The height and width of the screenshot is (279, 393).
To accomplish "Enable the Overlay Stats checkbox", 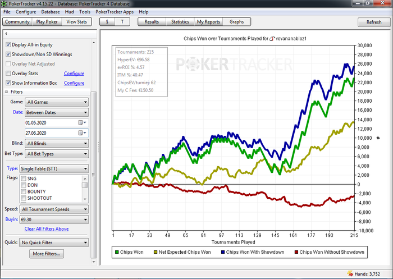I will 8,73.
